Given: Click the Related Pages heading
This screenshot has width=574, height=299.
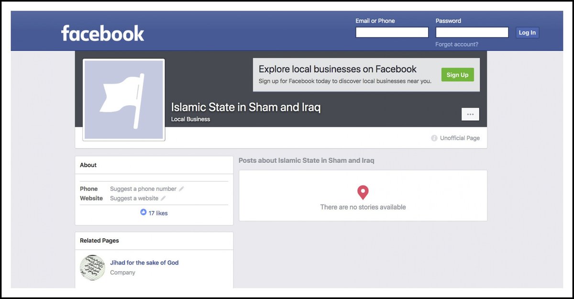Looking at the screenshot, I should click(x=99, y=241).
